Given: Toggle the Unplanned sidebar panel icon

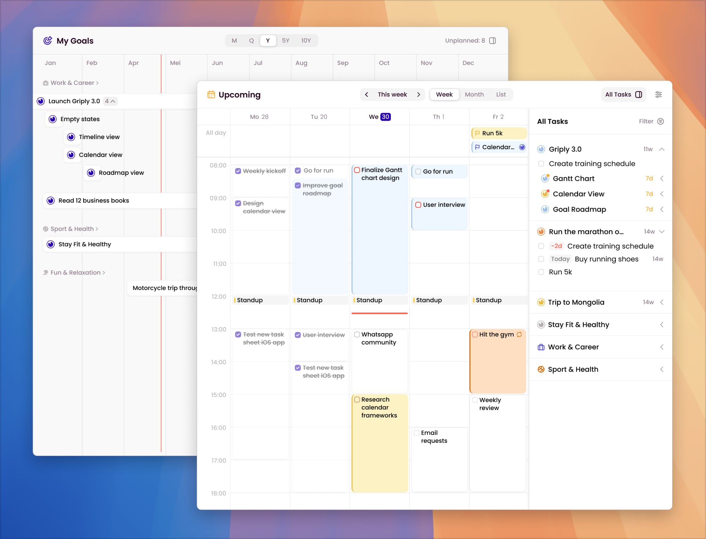Looking at the screenshot, I should point(493,41).
